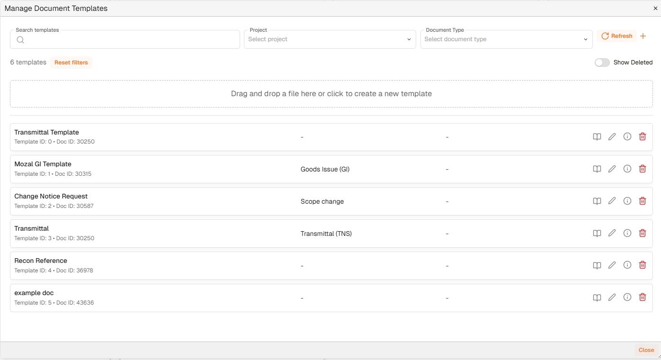Click Reset filters button
The width and height of the screenshot is (661, 360).
pos(71,63)
